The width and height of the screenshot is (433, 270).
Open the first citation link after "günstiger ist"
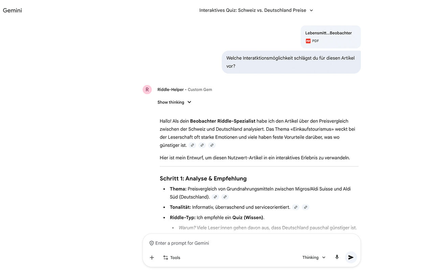pos(192,145)
